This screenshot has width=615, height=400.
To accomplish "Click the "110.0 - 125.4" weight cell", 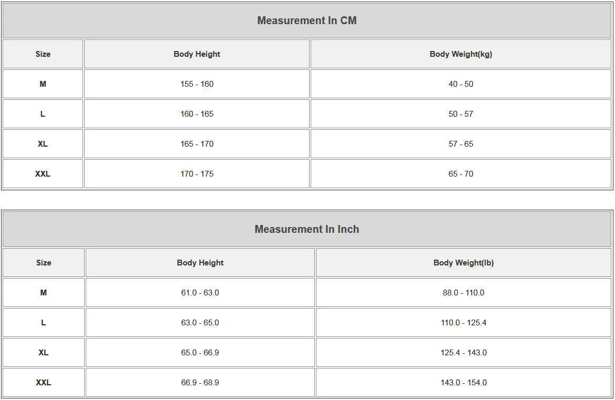I will (464, 323).
